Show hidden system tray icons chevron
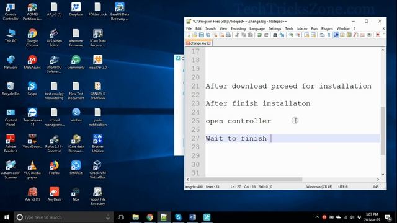The width and height of the screenshot is (397, 223). click(x=317, y=217)
